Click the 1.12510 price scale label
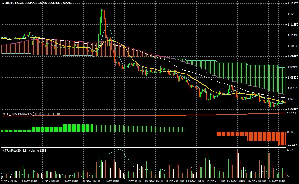Viewport: 299px width, 184px height. (x=293, y=14)
